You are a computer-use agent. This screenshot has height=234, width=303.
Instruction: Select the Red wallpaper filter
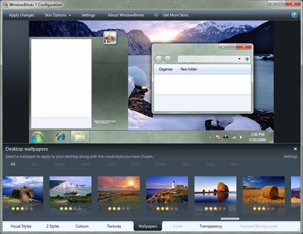[34, 164]
